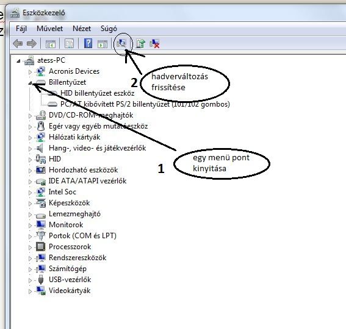Select the Monitorok label
The width and height of the screenshot is (346, 329).
point(66,225)
